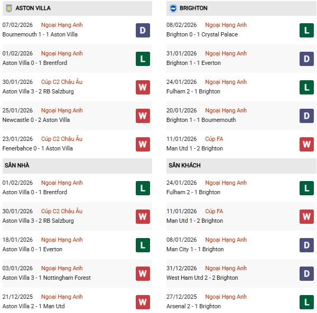
Task: Open the SÂN KHÁCH section header
Action: click(x=184, y=166)
